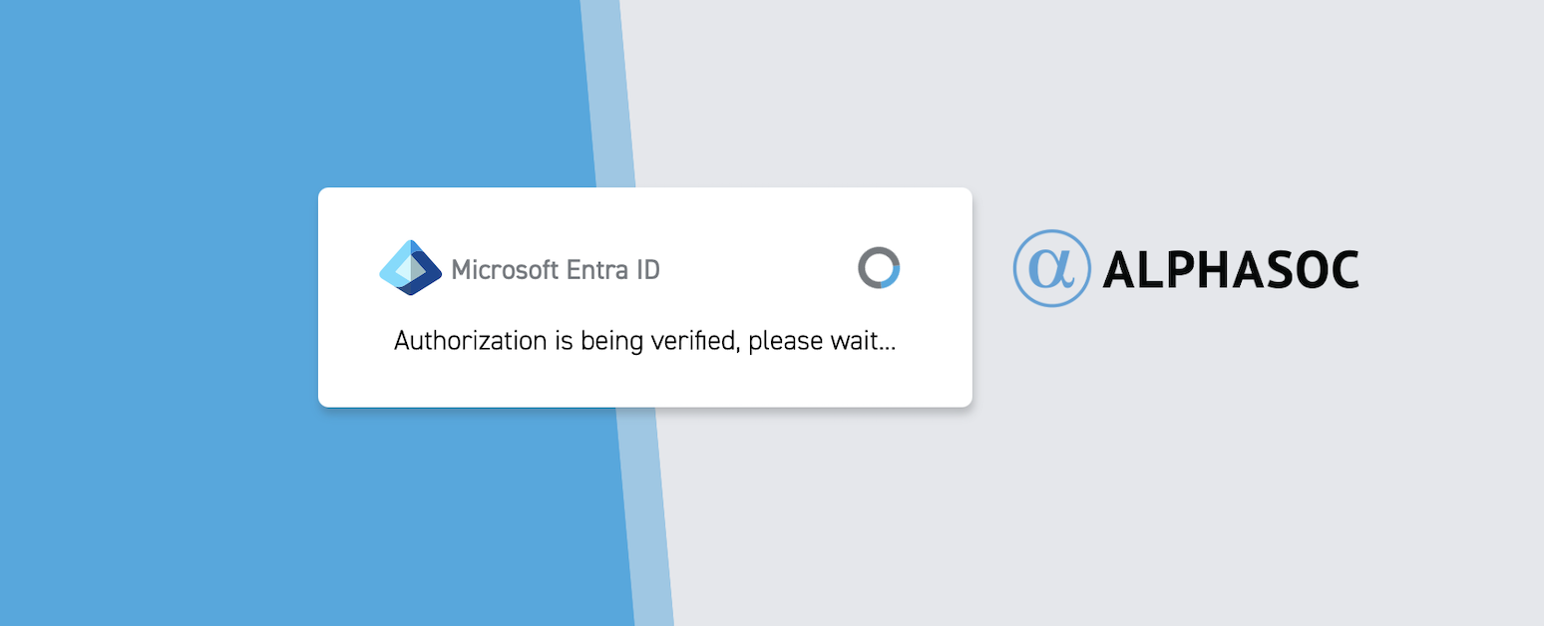Click the "please wait..." text
Image resolution: width=1544 pixels, height=626 pixels.
click(822, 341)
